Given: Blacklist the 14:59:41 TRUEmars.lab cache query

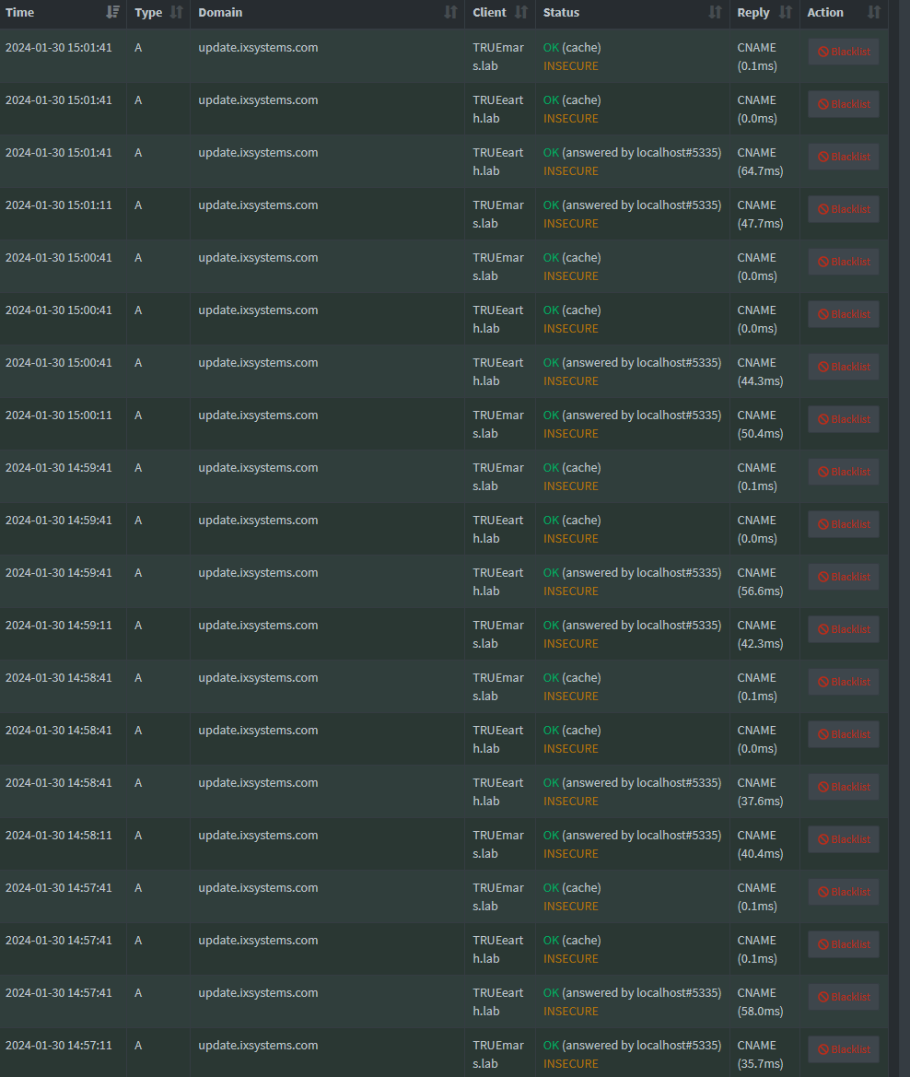Looking at the screenshot, I should (x=844, y=472).
